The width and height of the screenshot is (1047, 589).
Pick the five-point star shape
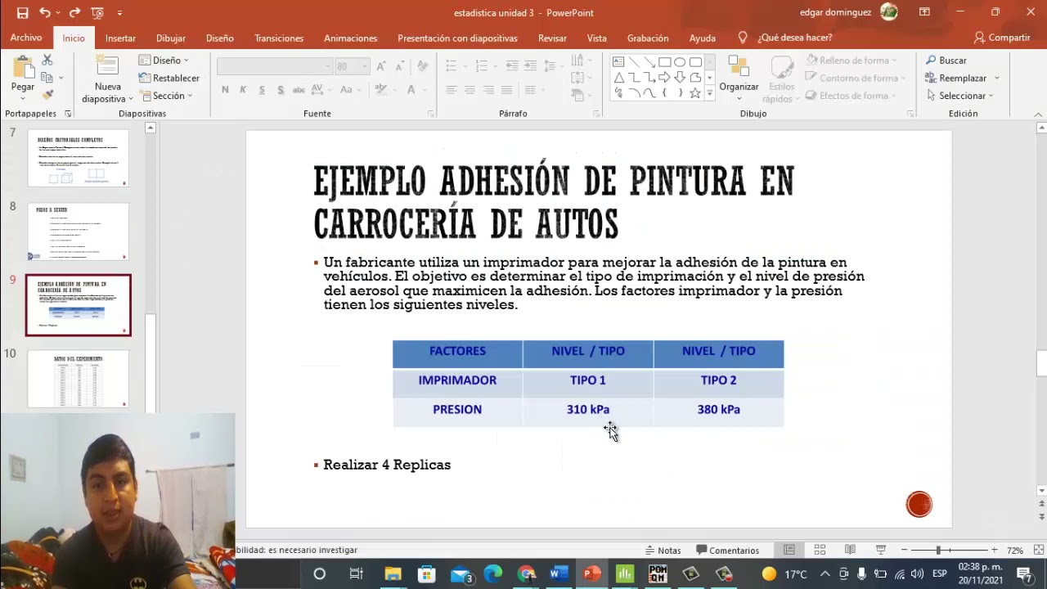[694, 93]
